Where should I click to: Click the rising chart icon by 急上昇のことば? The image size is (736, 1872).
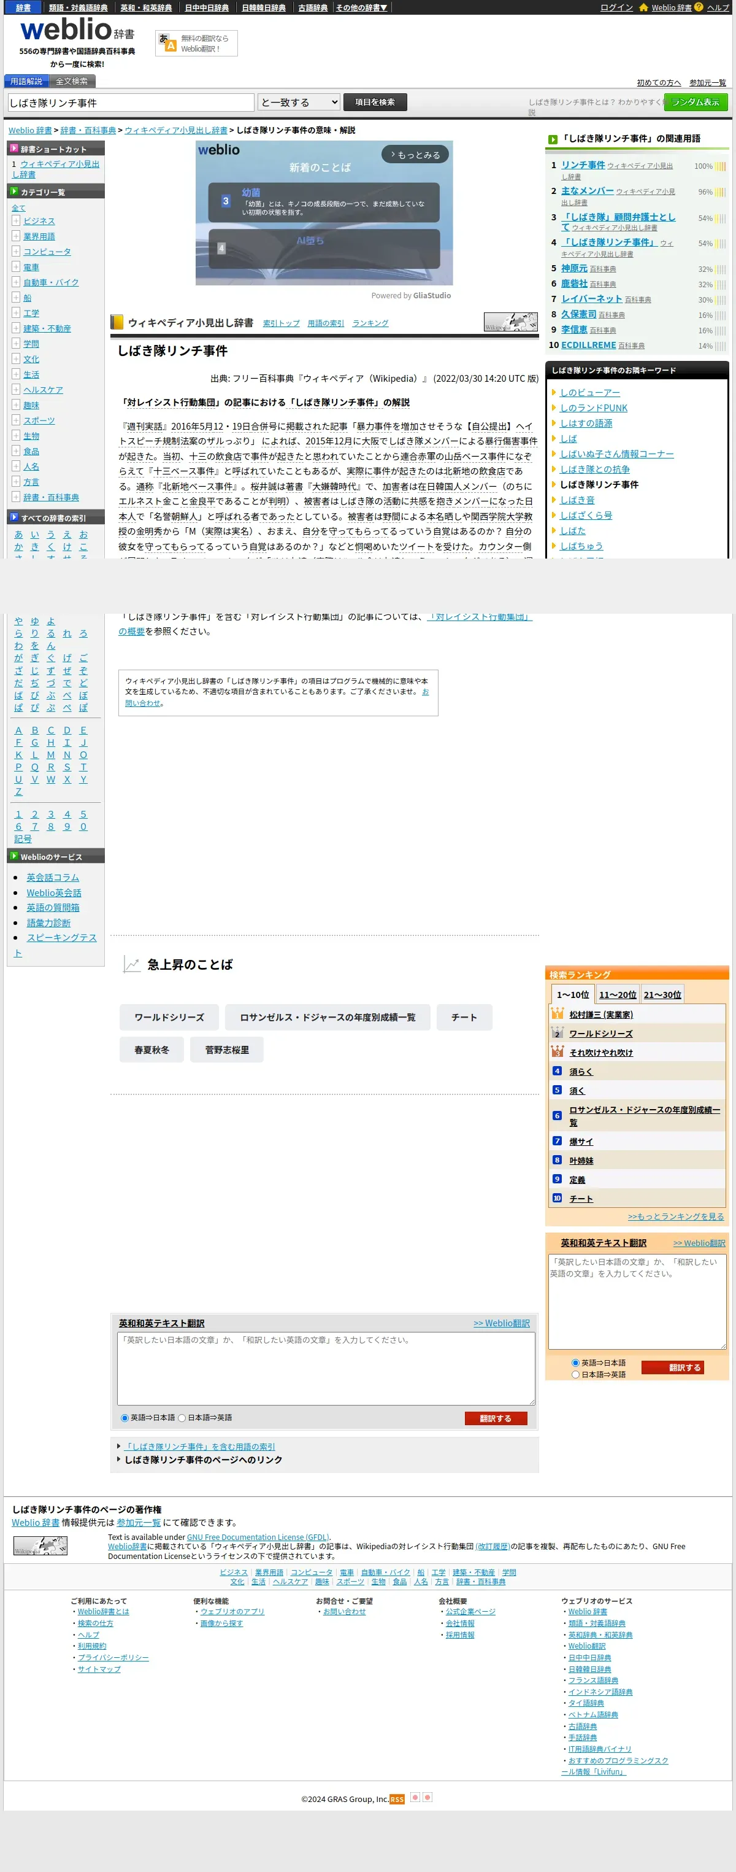131,964
